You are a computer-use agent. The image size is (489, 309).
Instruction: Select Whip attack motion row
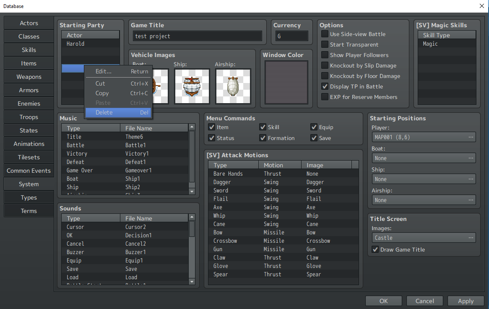284,216
